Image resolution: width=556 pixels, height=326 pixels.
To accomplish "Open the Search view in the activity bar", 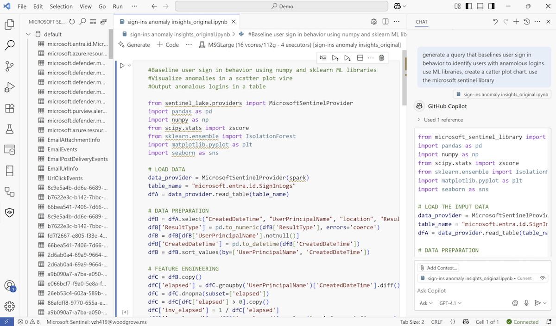I will click(x=9, y=45).
